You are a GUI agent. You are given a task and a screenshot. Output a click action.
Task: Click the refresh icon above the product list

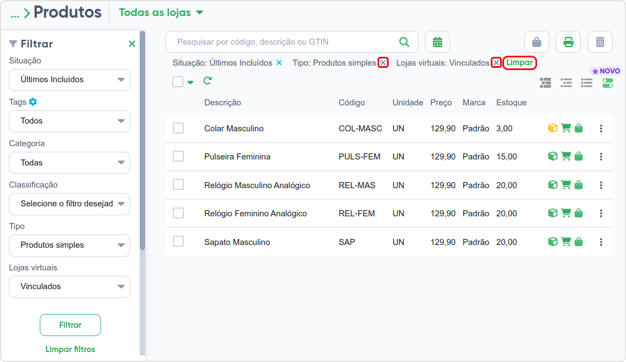207,81
